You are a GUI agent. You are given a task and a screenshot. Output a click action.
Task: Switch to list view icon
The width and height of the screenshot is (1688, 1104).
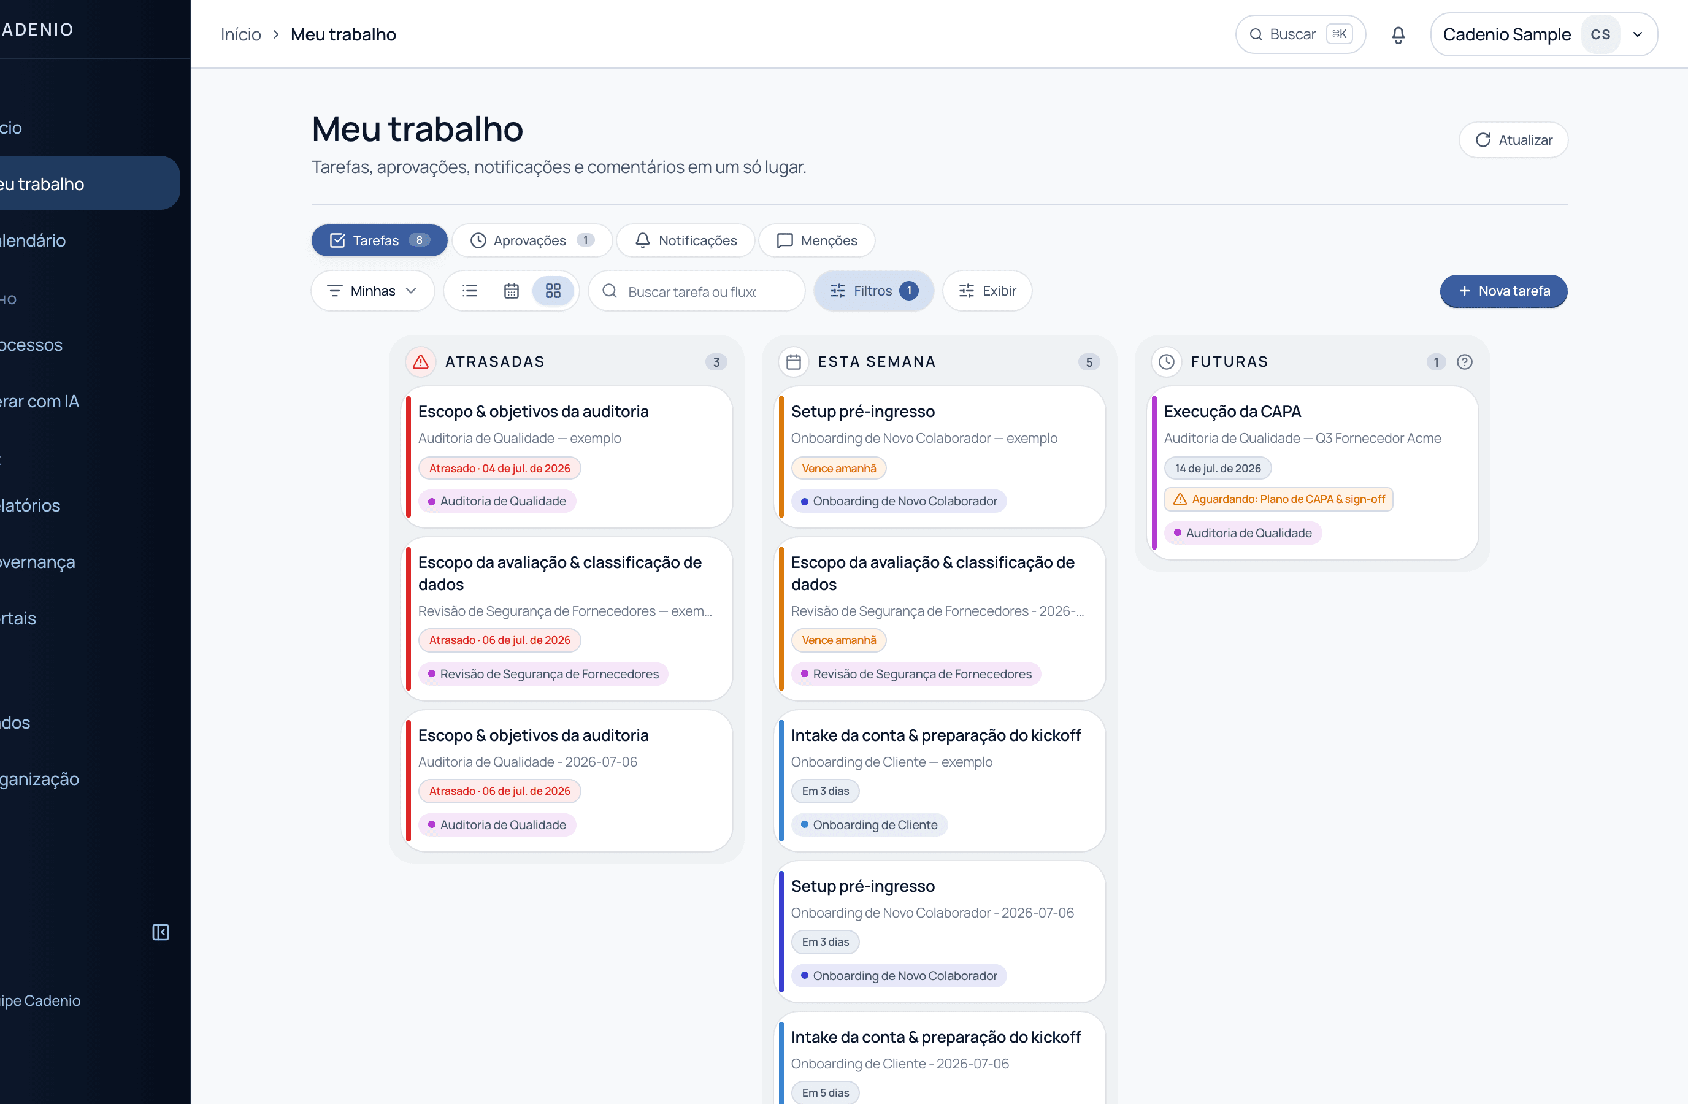tap(469, 291)
